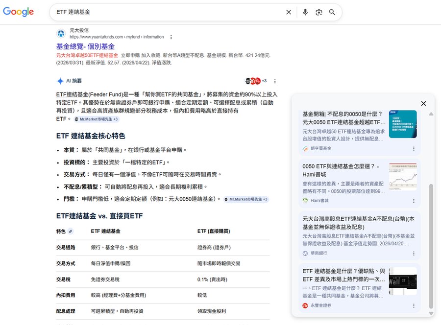
Task: Click table cell 隨市場即時報價交易
Action: pyautogui.click(x=219, y=263)
